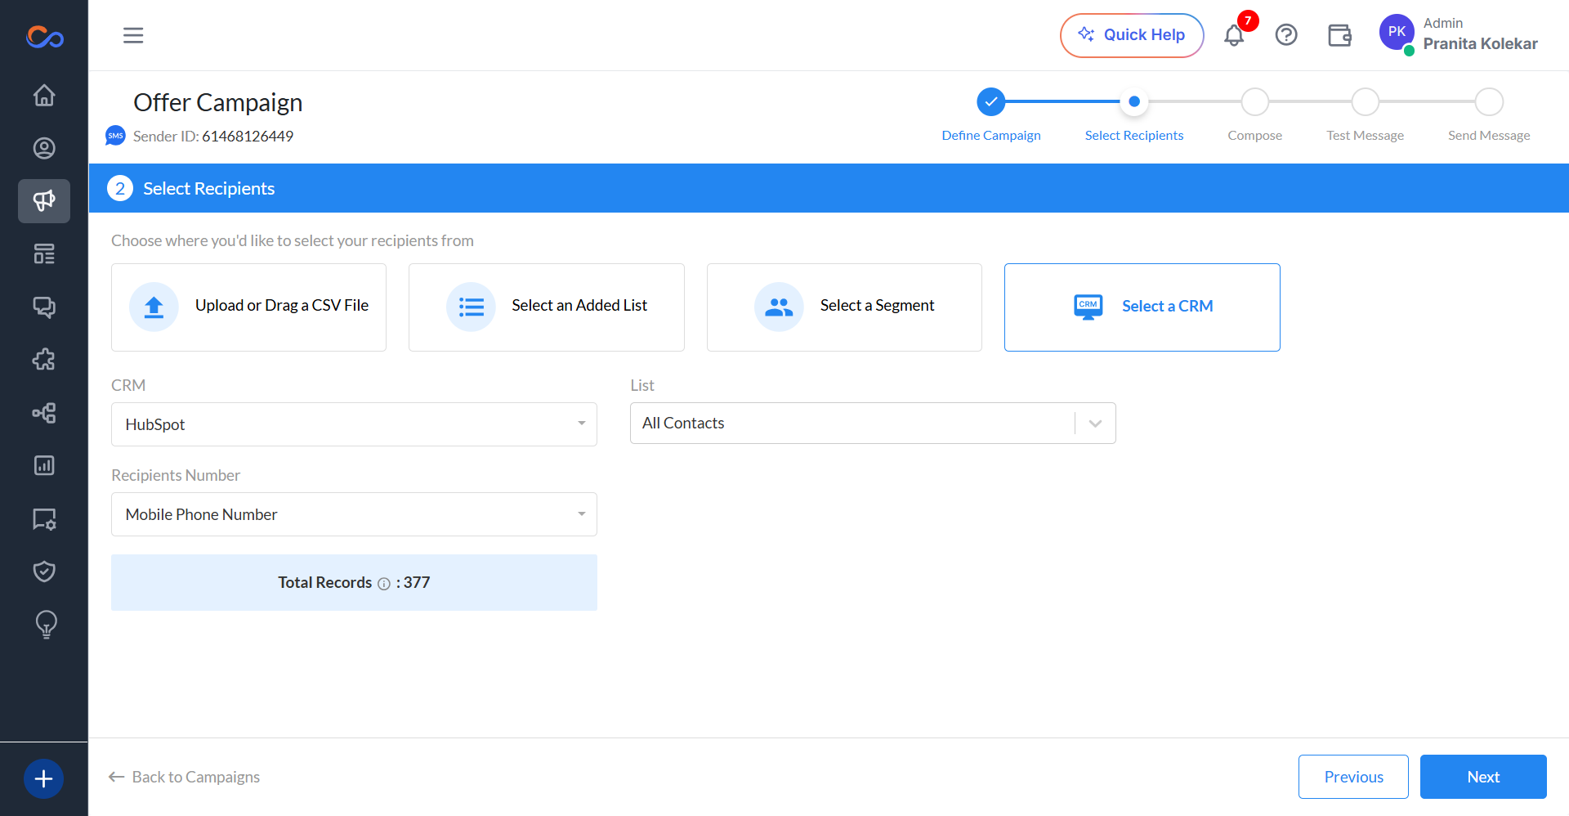Open the help question mark icon
The height and width of the screenshot is (816, 1569).
[1286, 35]
